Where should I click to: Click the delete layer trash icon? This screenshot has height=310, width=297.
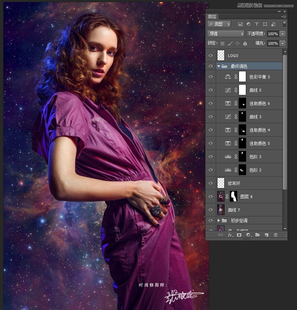(275, 235)
